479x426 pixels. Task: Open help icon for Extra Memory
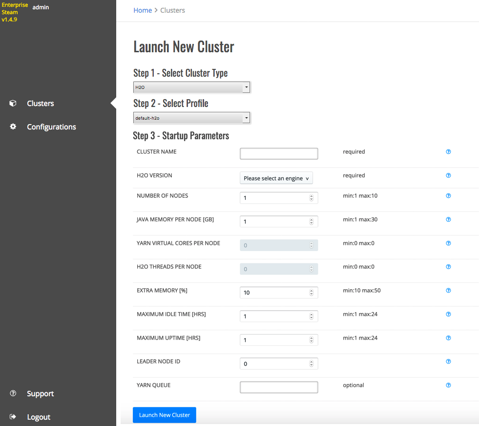coord(448,290)
